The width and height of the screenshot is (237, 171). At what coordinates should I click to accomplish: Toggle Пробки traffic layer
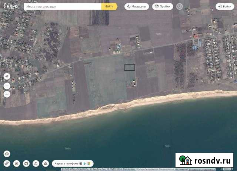(162, 6)
